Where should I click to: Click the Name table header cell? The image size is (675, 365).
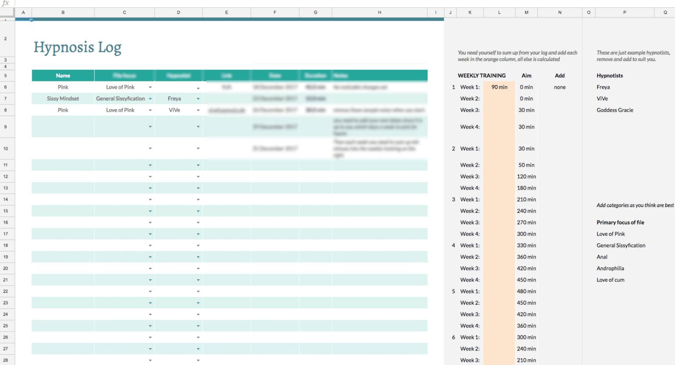point(63,76)
